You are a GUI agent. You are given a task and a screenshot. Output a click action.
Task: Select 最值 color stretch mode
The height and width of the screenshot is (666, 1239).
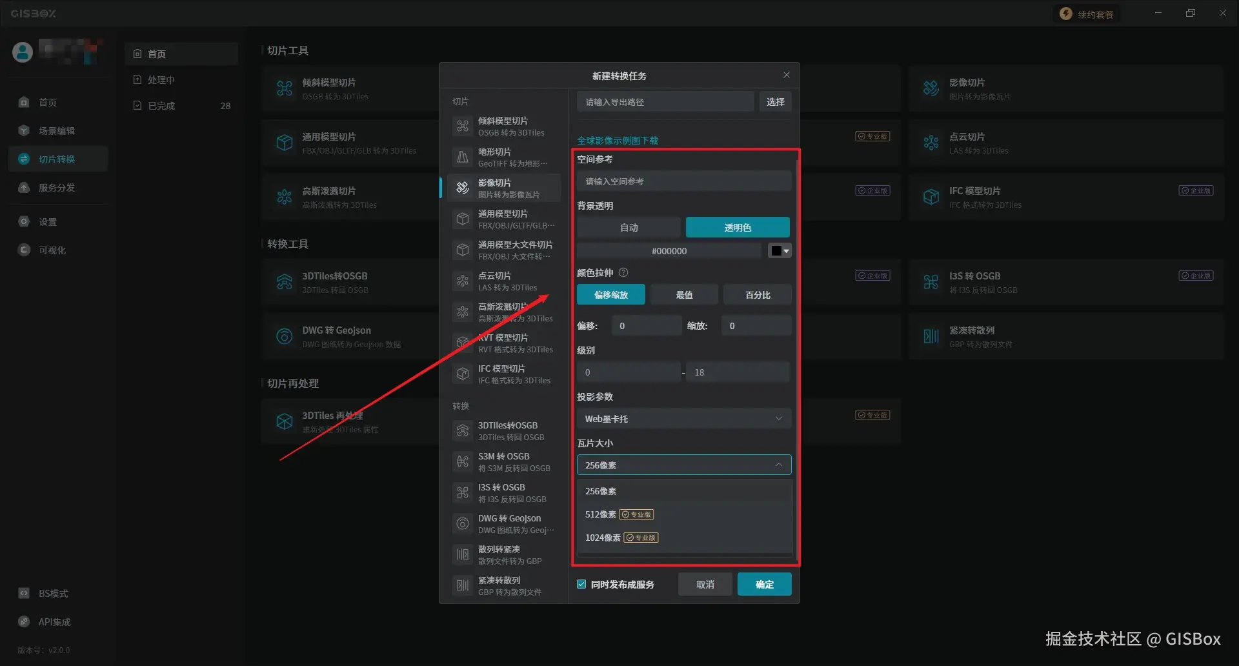(x=684, y=295)
